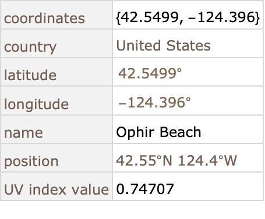Image resolution: width=265 pixels, height=219 pixels.
Task: Click the UV index value label
Action: pyautogui.click(x=56, y=189)
